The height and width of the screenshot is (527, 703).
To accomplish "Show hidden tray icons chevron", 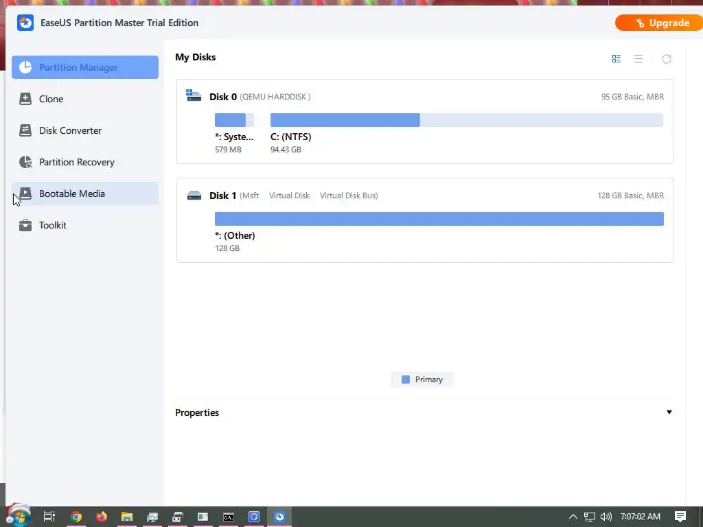I will [573, 517].
